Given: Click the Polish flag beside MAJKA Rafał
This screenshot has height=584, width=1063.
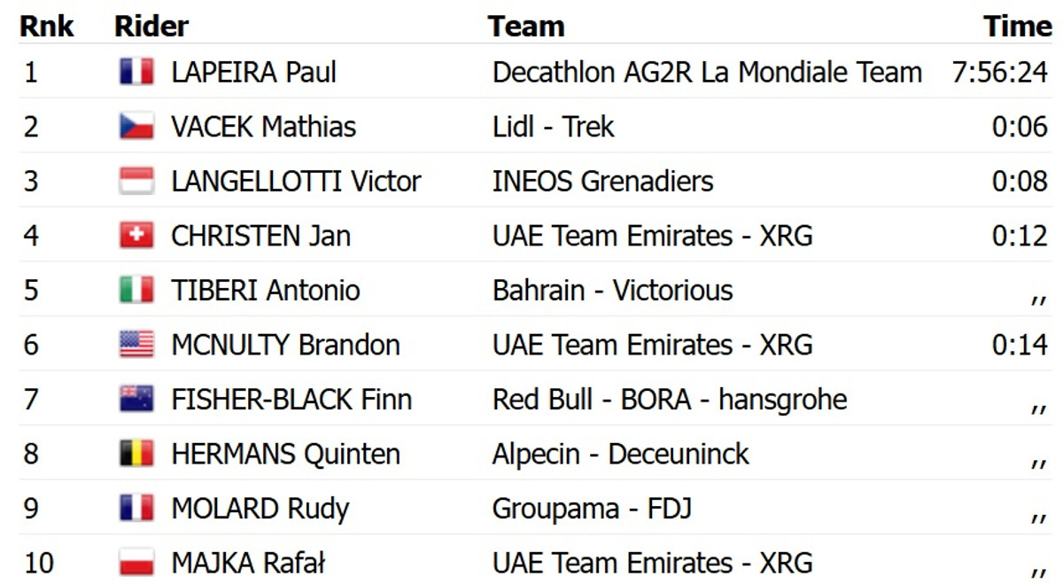Looking at the screenshot, I should (136, 563).
